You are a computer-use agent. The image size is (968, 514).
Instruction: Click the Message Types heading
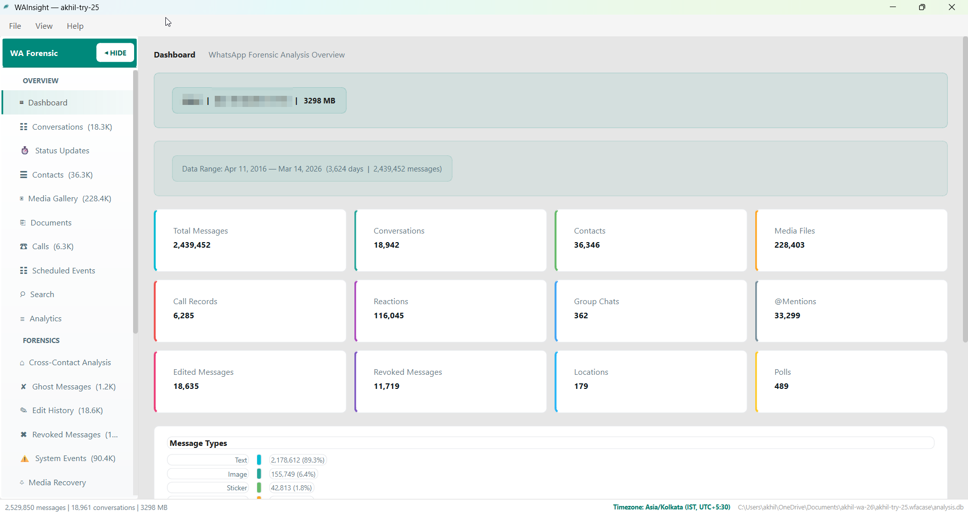[198, 443]
